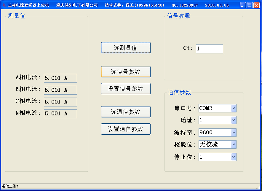Select the B相电流 value field
This screenshot has width=262, height=191.
click(60, 90)
